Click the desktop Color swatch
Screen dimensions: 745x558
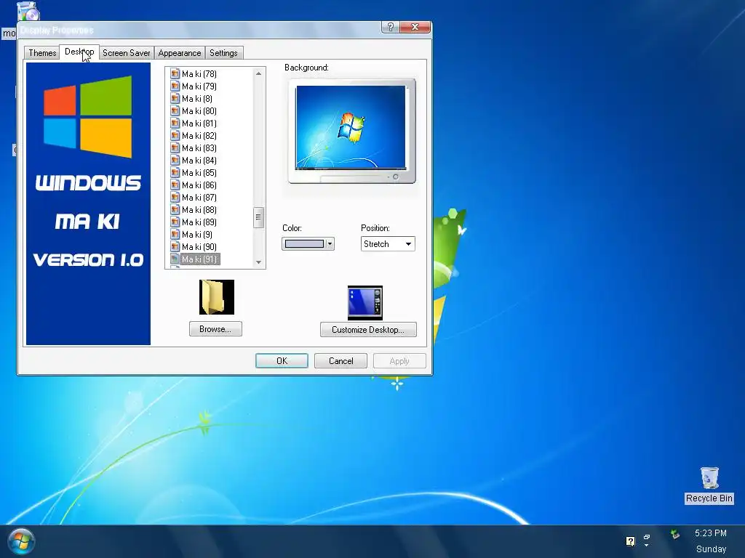[304, 244]
